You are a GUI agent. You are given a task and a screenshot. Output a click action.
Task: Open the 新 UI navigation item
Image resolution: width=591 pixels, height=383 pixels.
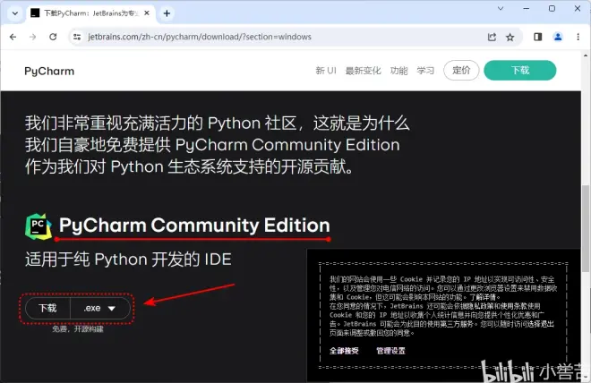pos(326,71)
